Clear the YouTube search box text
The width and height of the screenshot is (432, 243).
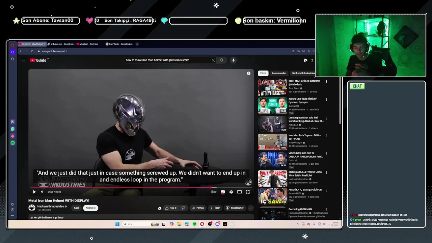click(213, 60)
